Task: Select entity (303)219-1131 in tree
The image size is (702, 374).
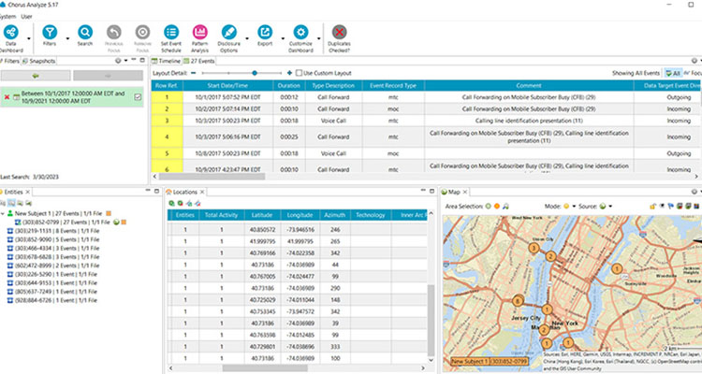Action: (53, 231)
